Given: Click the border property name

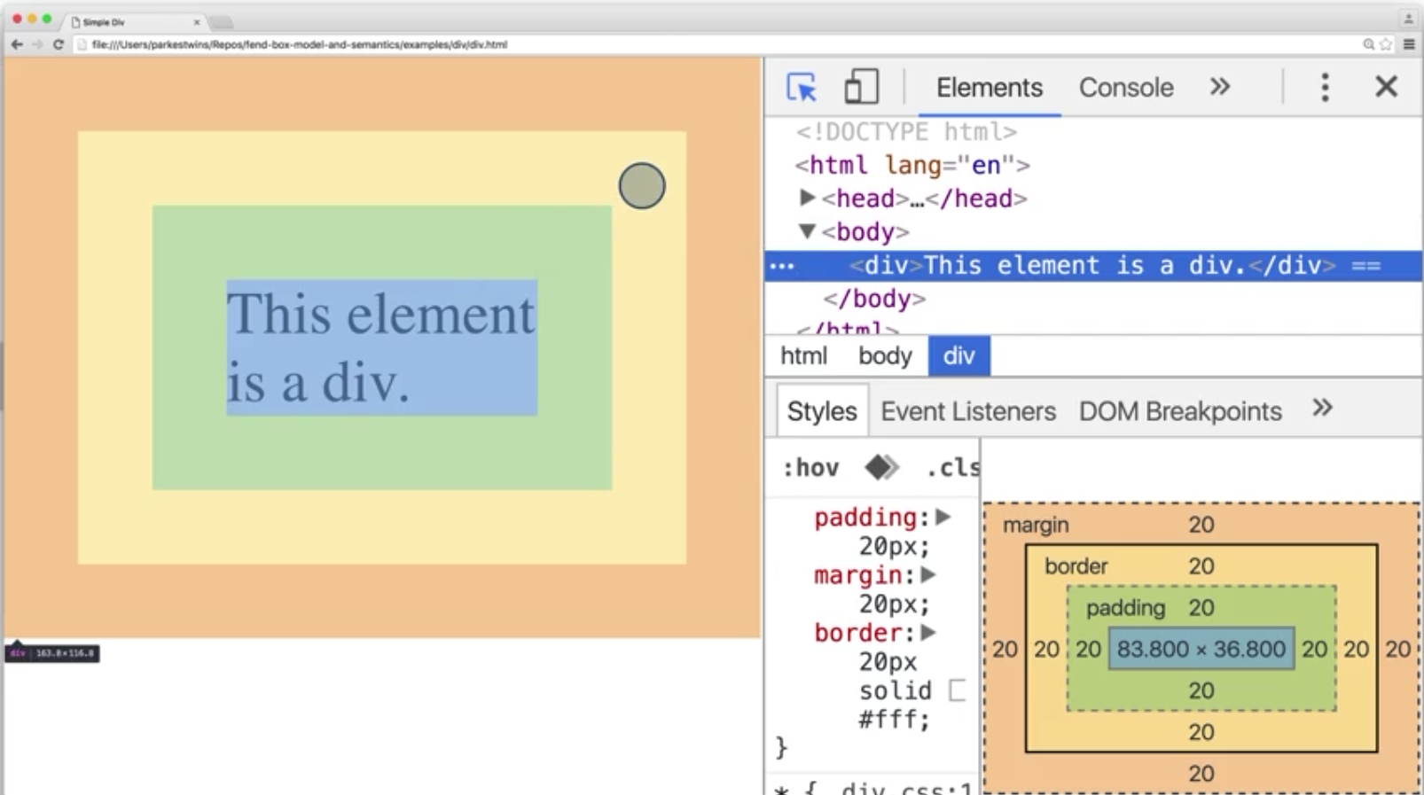Looking at the screenshot, I should click(x=857, y=632).
